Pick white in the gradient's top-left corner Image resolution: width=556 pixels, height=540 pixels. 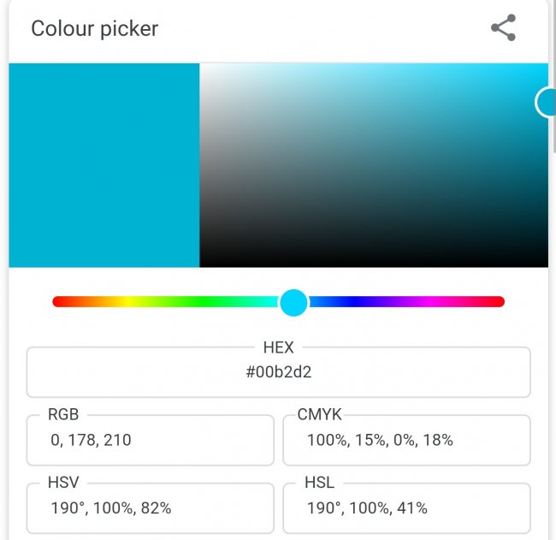click(203, 67)
